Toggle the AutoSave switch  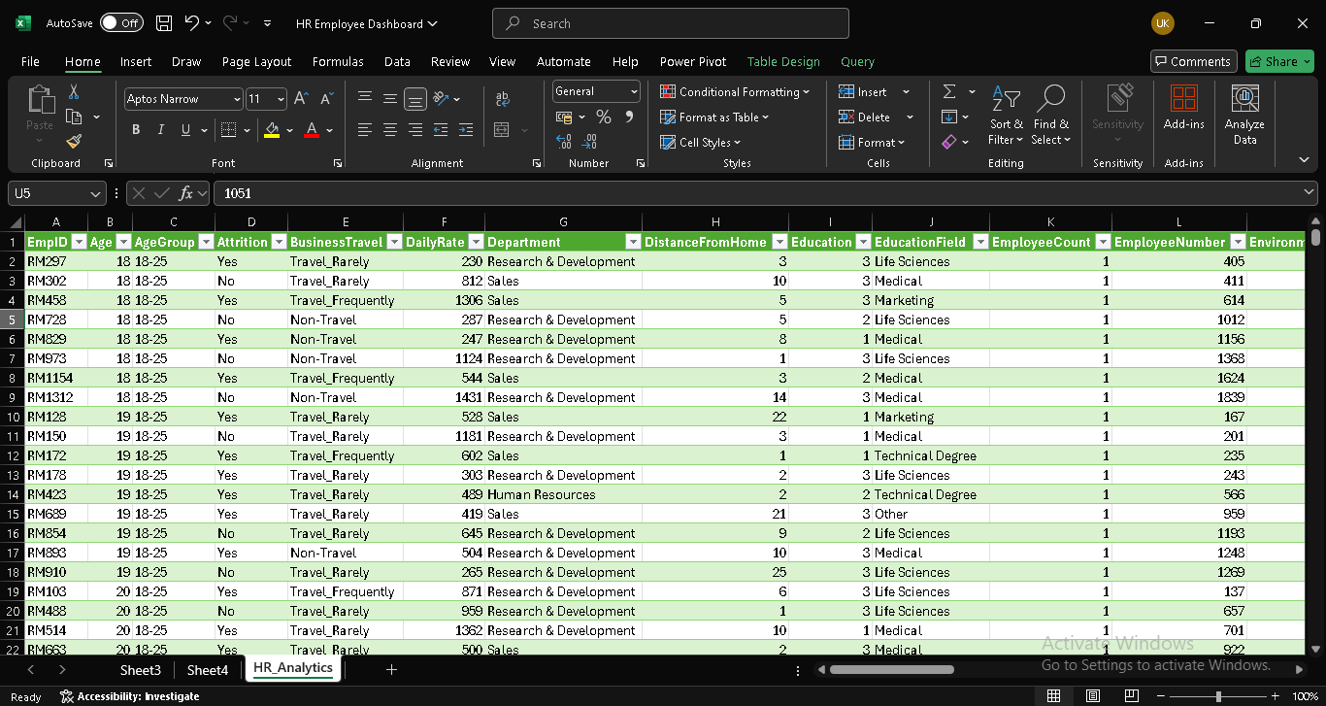[120, 23]
